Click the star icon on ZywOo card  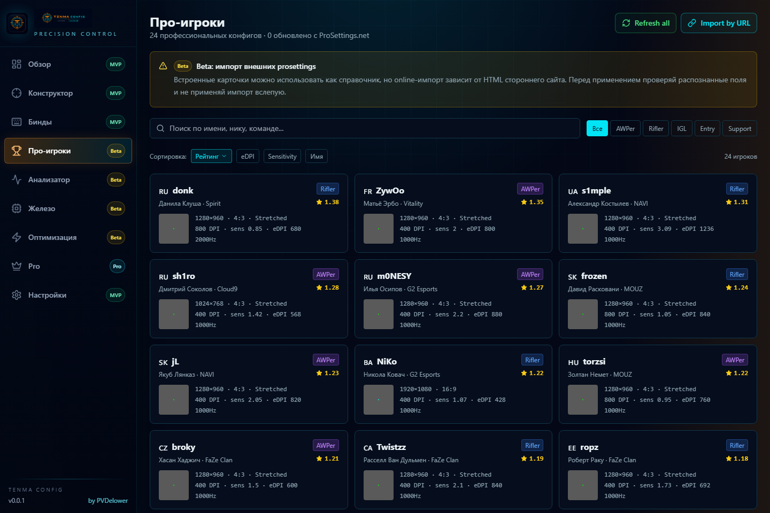point(524,202)
